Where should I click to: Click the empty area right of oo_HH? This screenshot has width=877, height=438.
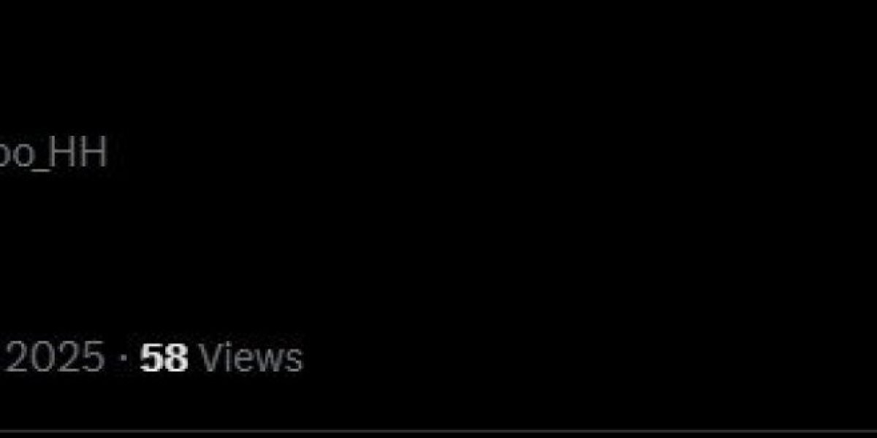[x=438, y=154]
